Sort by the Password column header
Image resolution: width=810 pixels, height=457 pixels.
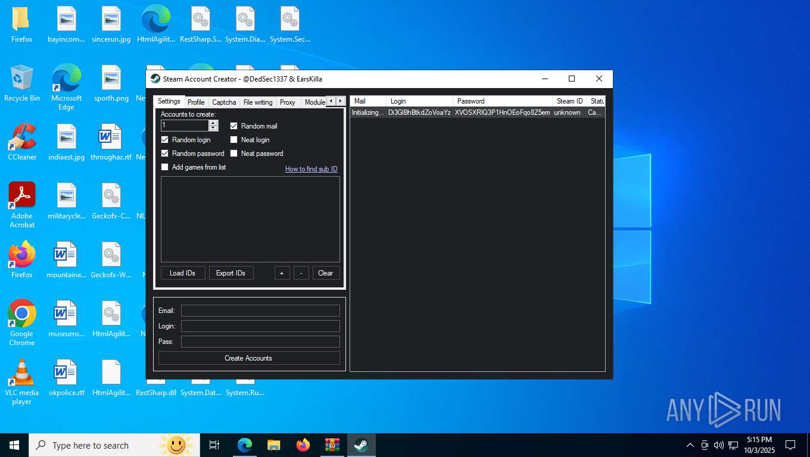click(503, 101)
